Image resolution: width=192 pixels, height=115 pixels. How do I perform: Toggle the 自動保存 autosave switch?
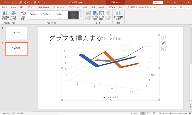pos(14,3)
